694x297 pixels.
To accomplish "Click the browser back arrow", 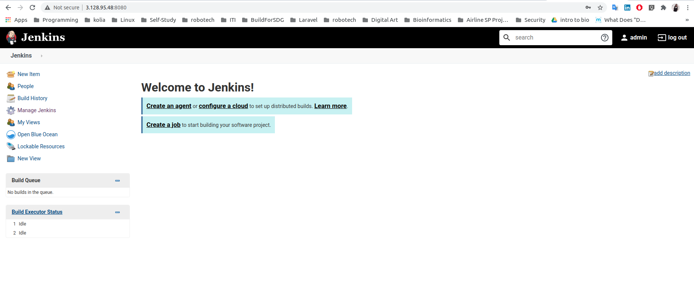I will tap(8, 8).
